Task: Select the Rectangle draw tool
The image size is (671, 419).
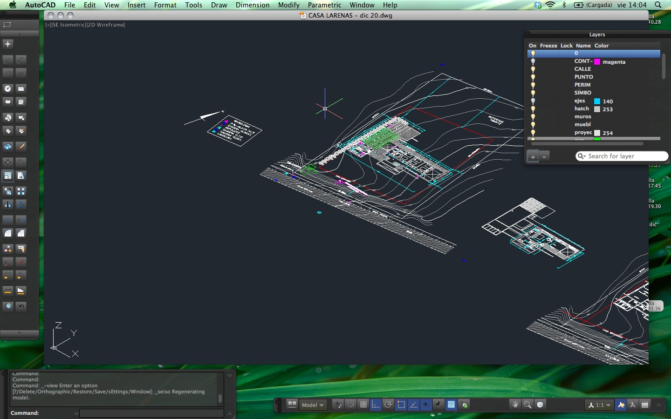Action: pyautogui.click(x=21, y=88)
